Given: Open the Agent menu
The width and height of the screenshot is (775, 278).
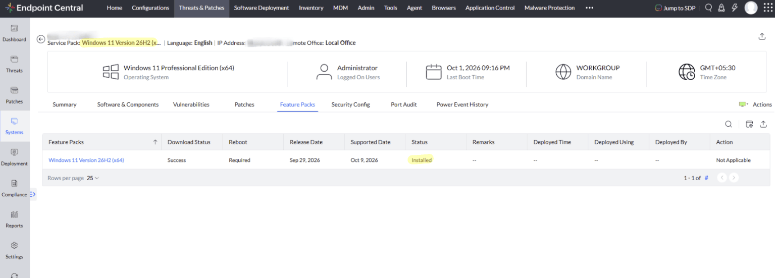Looking at the screenshot, I should point(415,8).
